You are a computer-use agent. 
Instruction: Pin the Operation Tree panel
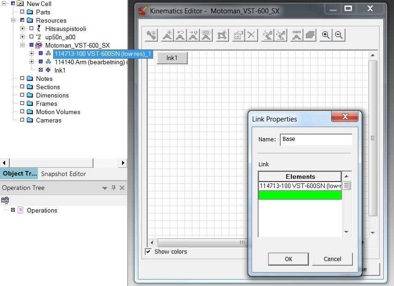click(114, 188)
